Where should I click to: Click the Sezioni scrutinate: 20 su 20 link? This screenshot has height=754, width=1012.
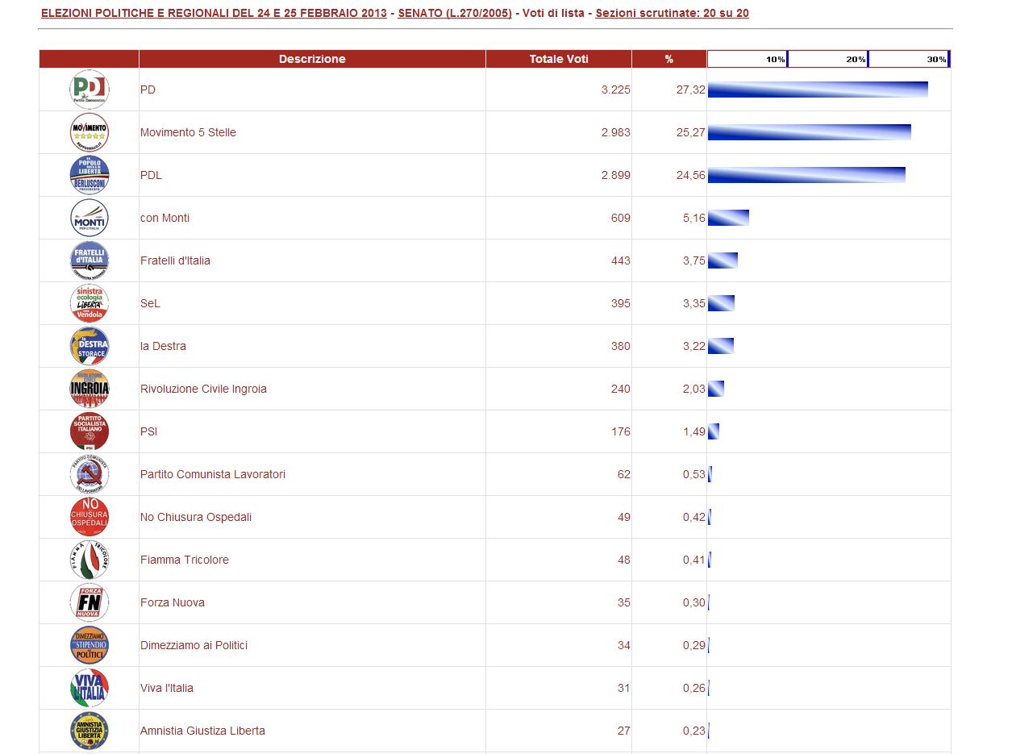pyautogui.click(x=672, y=14)
